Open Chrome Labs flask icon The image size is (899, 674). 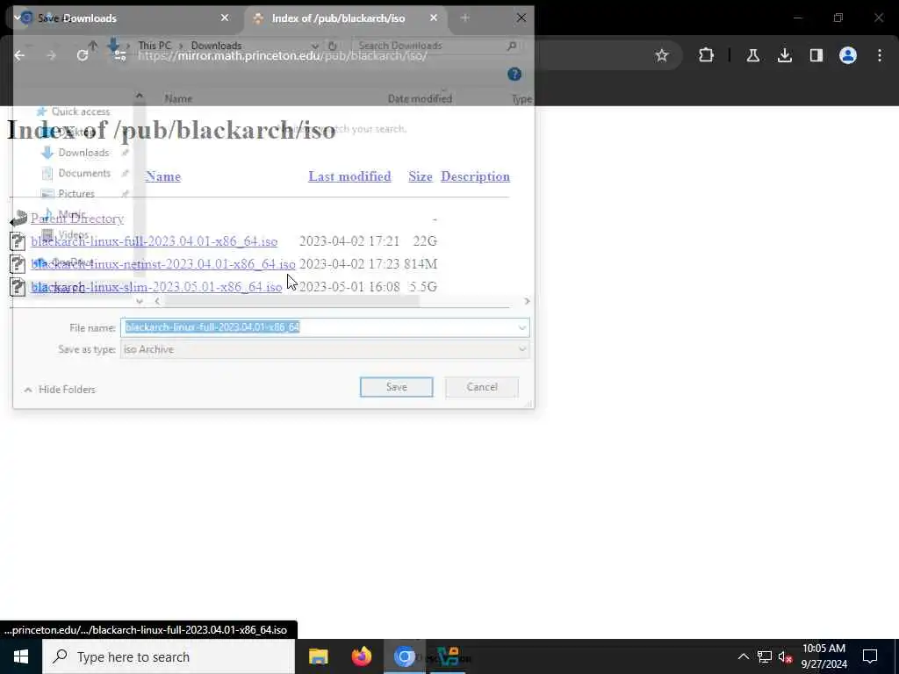pyautogui.click(x=752, y=55)
